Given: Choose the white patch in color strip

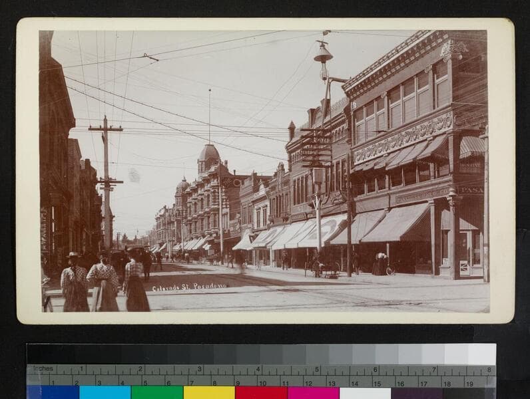Looking at the screenshot, I should [365, 392].
